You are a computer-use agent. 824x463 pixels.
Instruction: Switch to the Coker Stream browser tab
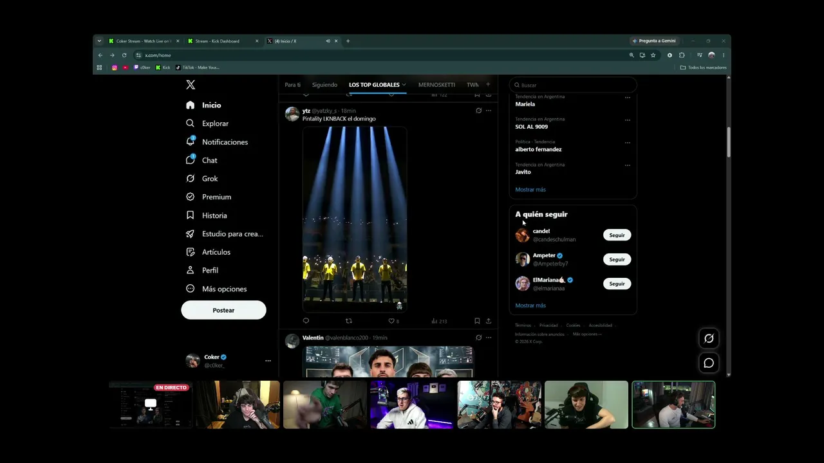(144, 41)
